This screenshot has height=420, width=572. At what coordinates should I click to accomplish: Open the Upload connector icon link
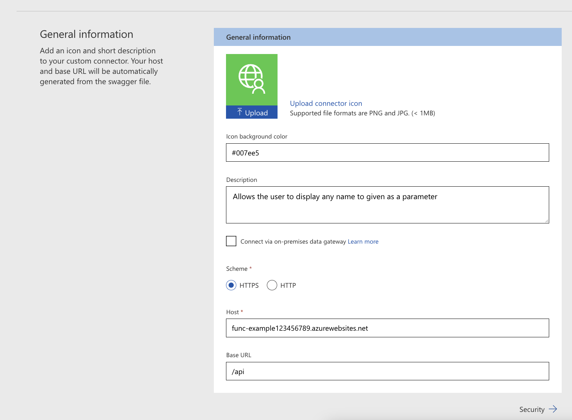[326, 103]
